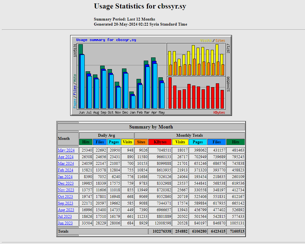Viewport: 305px width, 244px height.
Task: Open the Dec 2023 monthly report link
Action: coord(66,183)
